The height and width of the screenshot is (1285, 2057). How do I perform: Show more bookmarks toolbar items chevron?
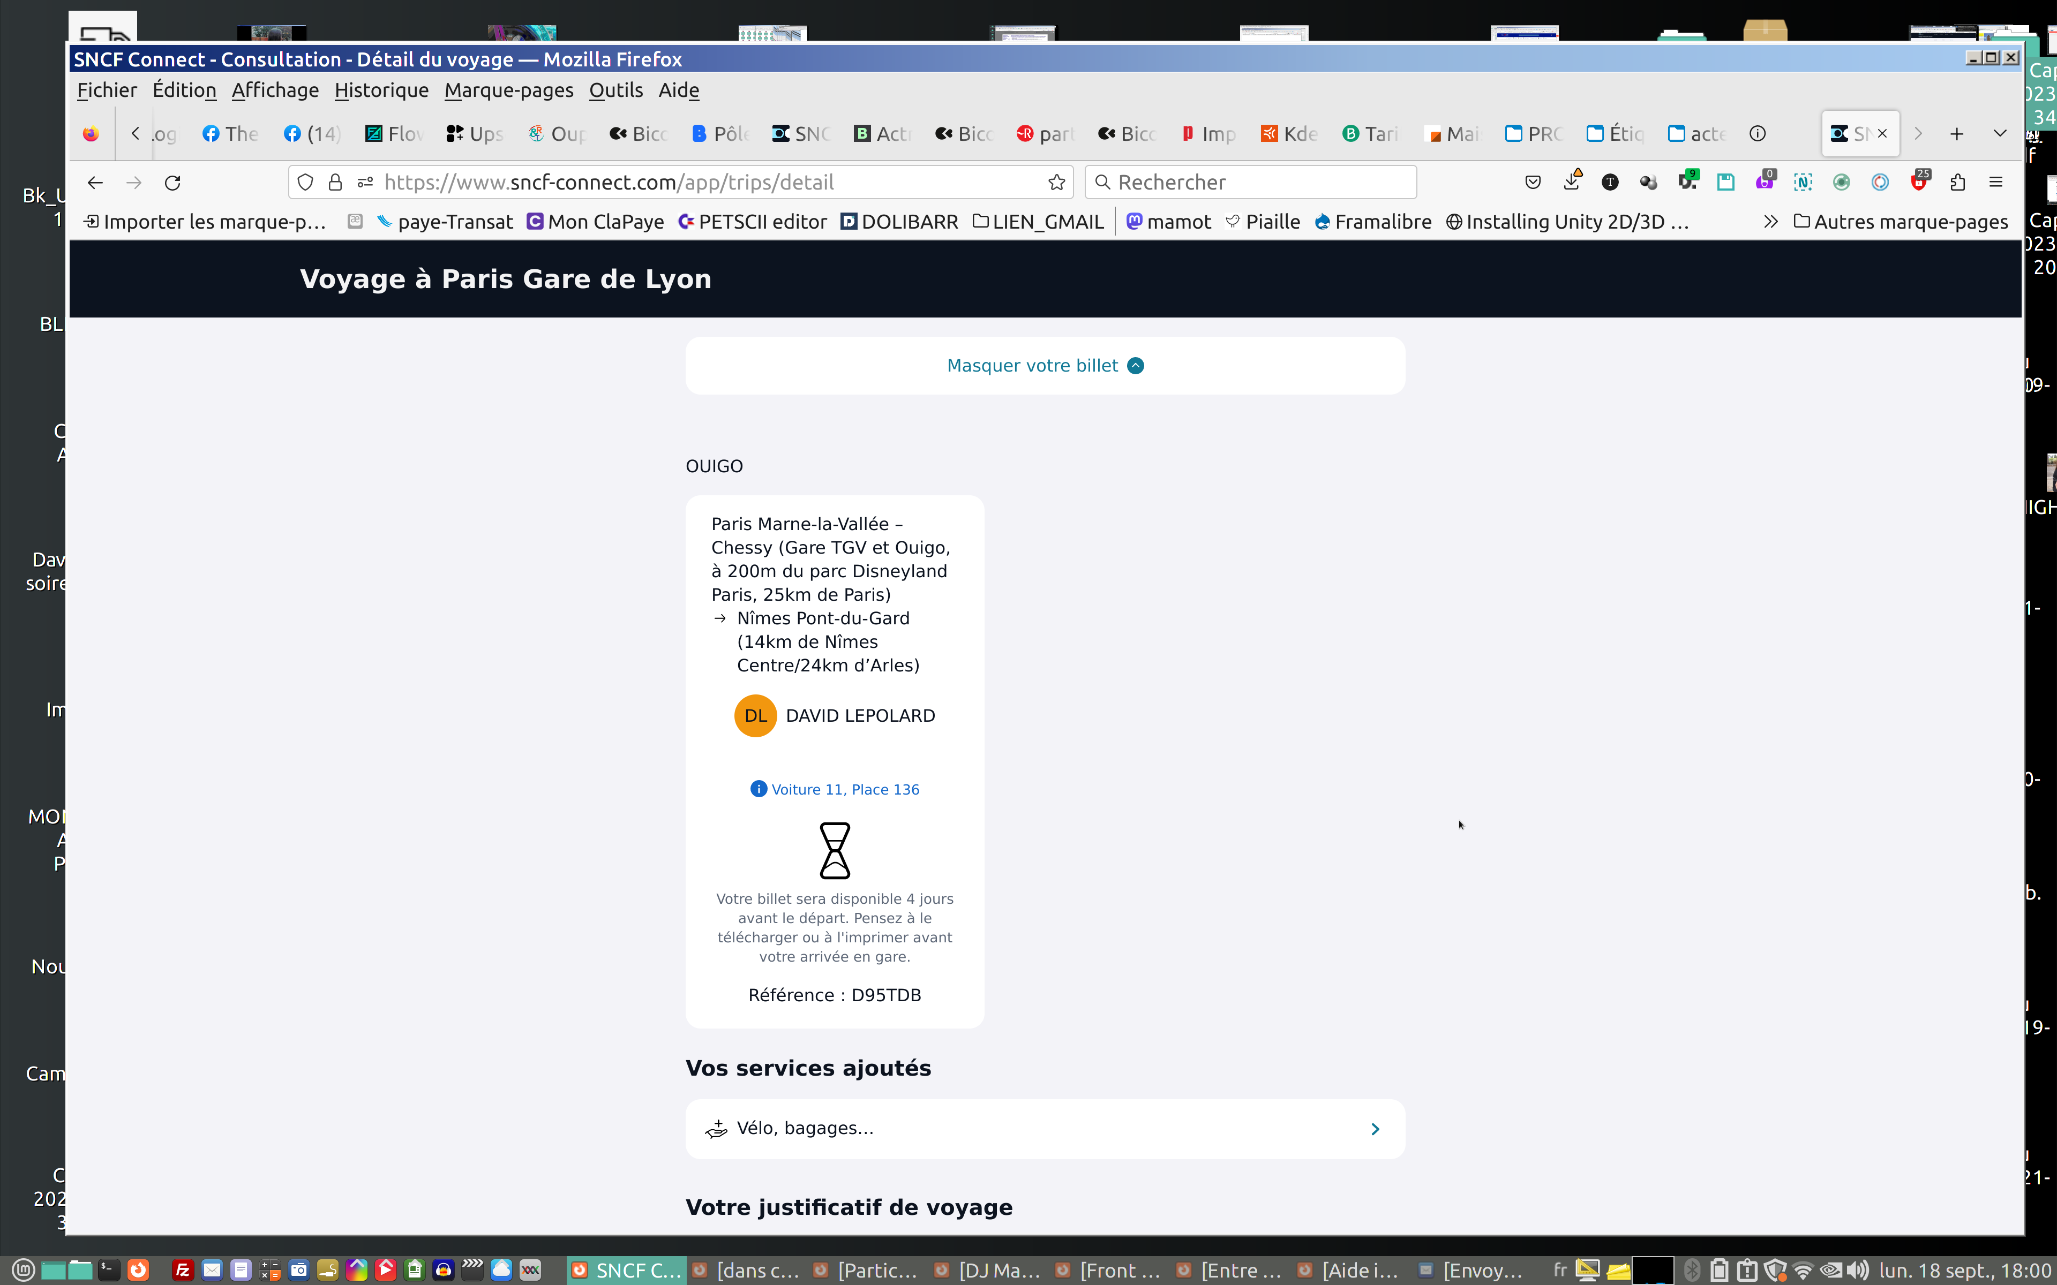tap(1770, 222)
